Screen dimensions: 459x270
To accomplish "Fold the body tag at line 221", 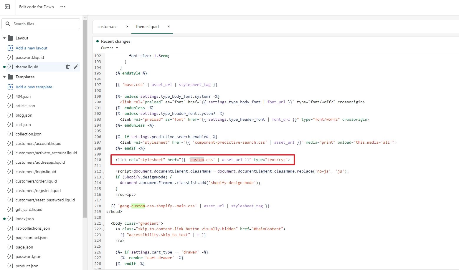I will pos(103,224).
